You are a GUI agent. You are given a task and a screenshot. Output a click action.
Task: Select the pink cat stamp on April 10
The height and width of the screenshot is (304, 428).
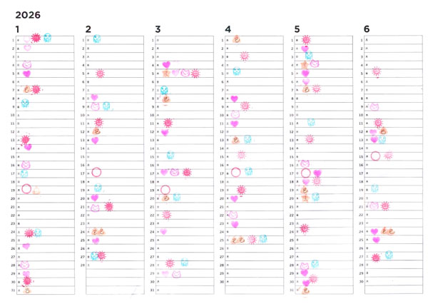[235, 114]
